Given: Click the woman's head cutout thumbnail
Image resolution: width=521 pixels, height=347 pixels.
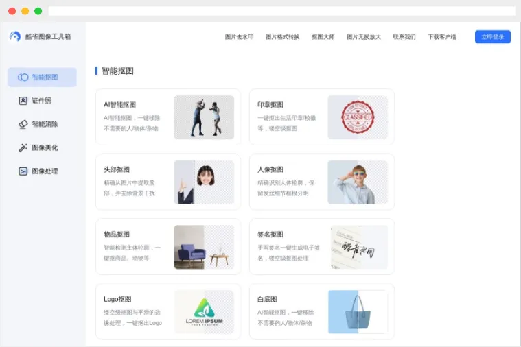Looking at the screenshot, I should [x=204, y=182].
